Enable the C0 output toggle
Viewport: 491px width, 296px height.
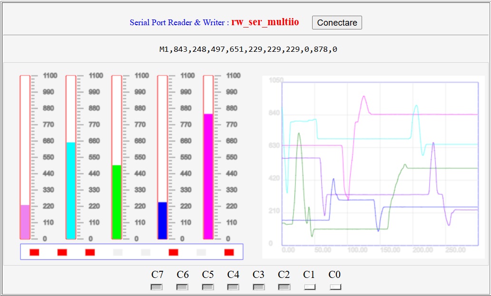335,287
